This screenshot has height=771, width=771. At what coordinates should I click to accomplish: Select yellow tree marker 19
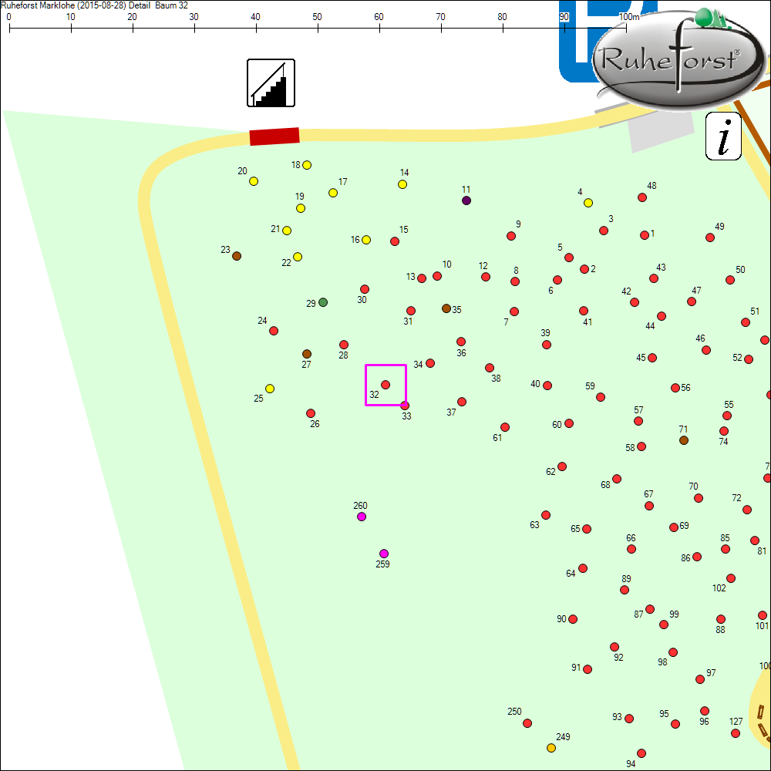point(301,208)
